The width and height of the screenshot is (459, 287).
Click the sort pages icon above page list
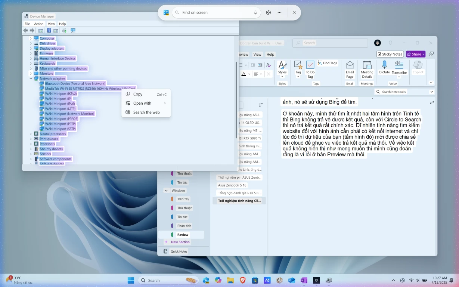tap(261, 105)
